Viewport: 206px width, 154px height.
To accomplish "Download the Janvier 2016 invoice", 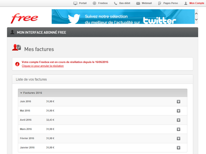I will point(179,147).
